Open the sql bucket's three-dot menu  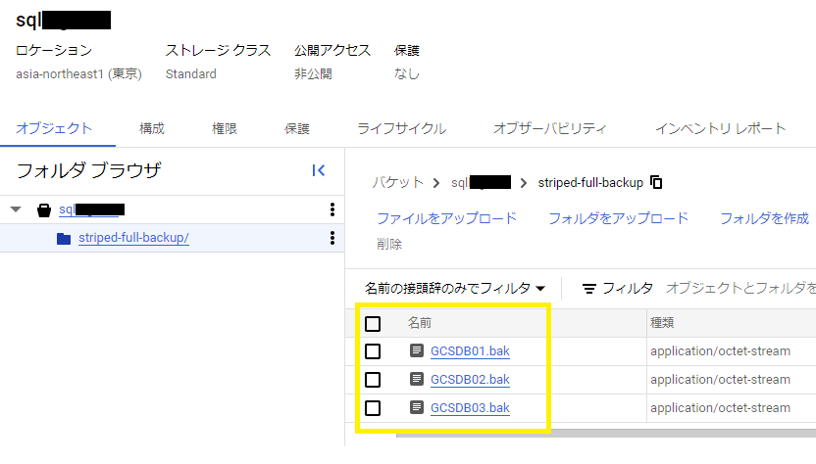point(332,209)
